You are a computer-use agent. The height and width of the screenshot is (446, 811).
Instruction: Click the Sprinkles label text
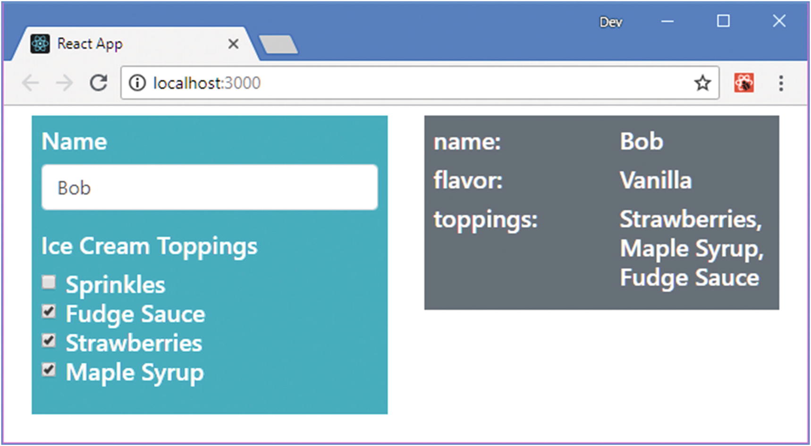coord(116,285)
